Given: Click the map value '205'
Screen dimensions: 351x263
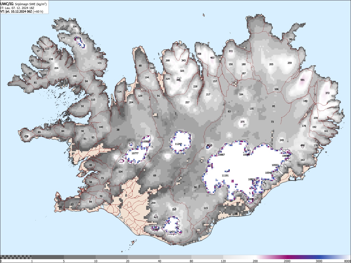Looking at the screenshot, I should [x=271, y=64].
